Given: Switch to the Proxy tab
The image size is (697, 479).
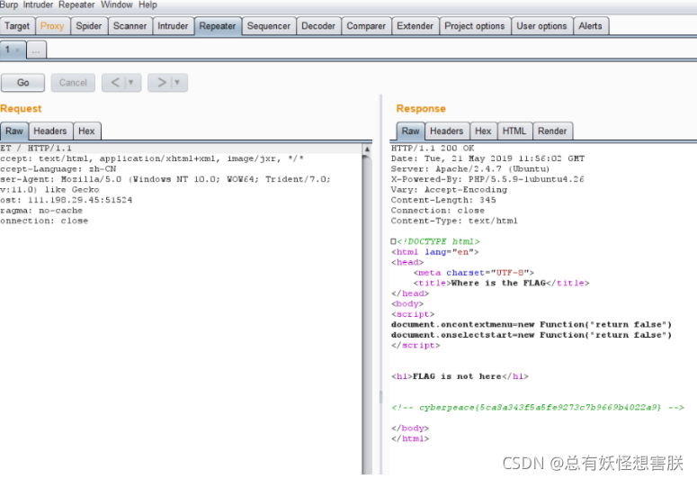Looking at the screenshot, I should (52, 26).
